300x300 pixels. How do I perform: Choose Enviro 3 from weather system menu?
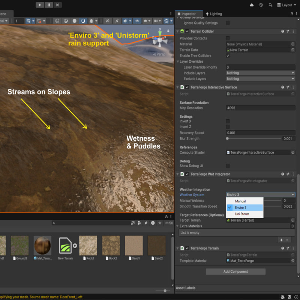point(245,208)
